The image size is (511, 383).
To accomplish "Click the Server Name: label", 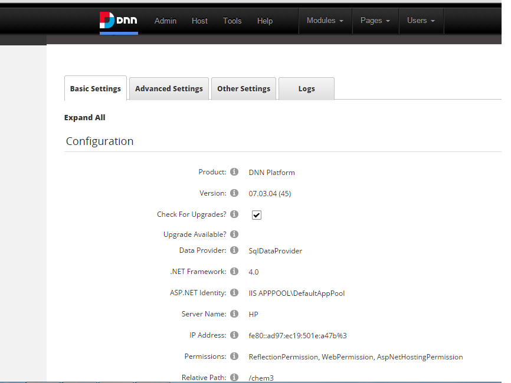I will (x=204, y=313).
